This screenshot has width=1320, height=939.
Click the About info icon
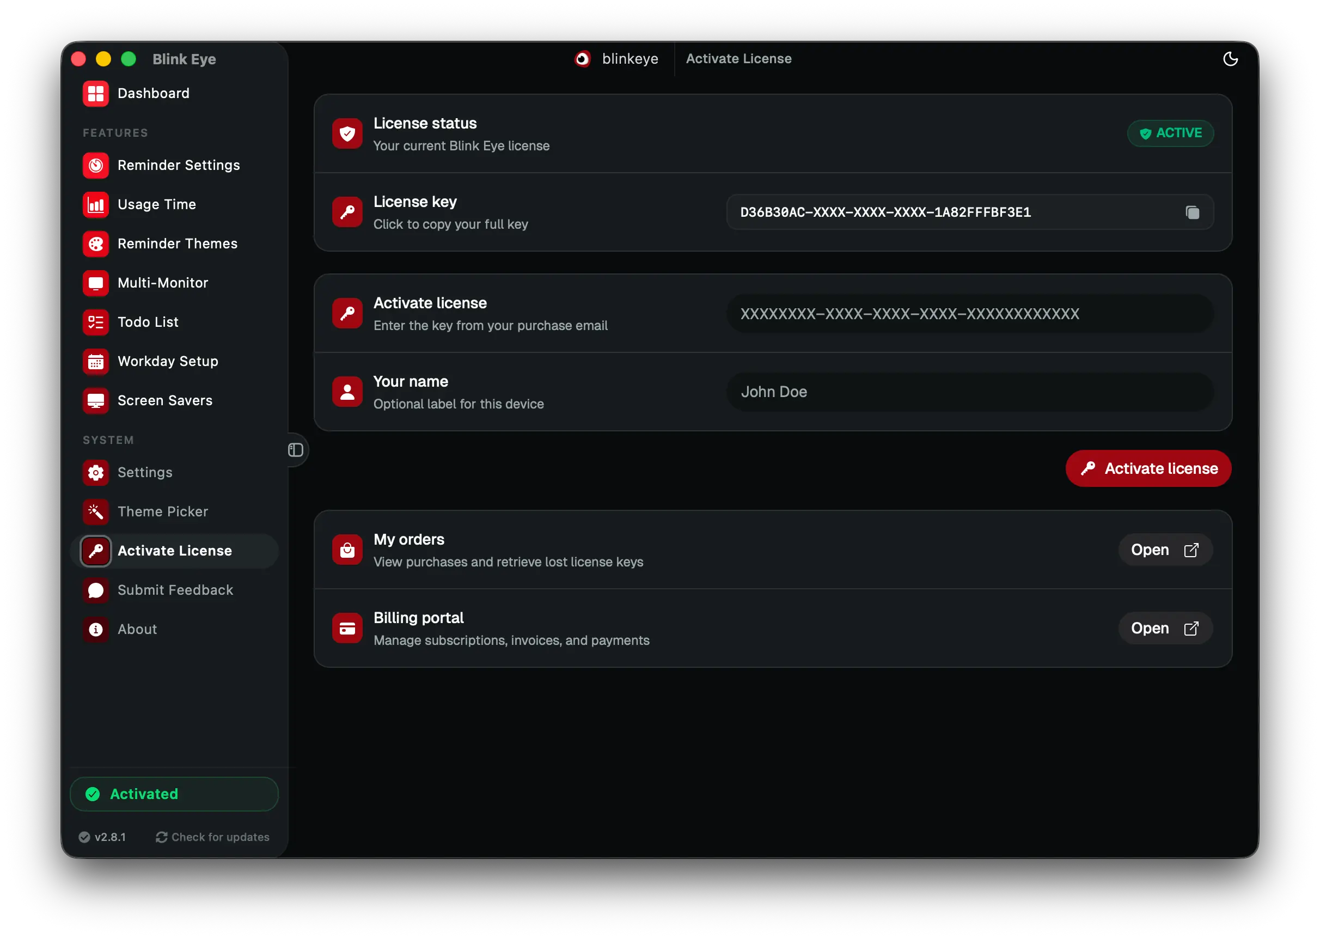[x=95, y=630]
